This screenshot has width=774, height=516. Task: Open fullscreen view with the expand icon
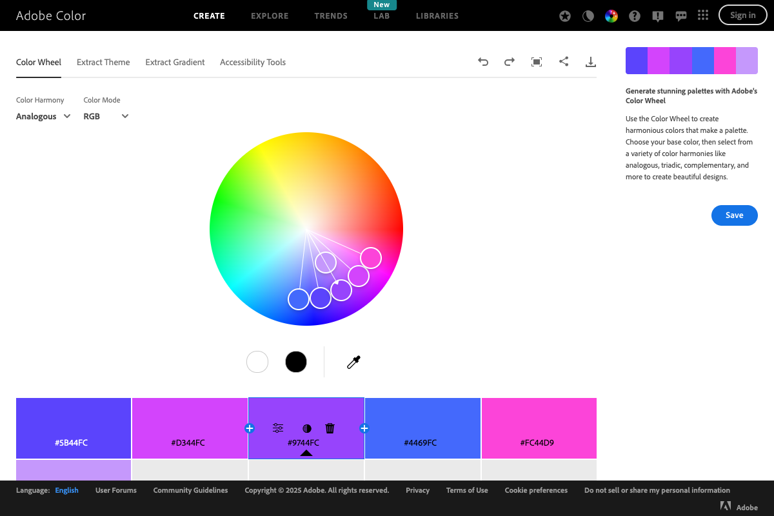coord(536,61)
